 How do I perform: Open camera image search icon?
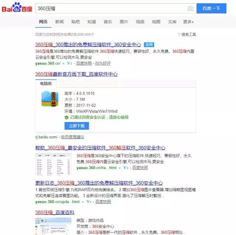pyautogui.click(x=190, y=8)
